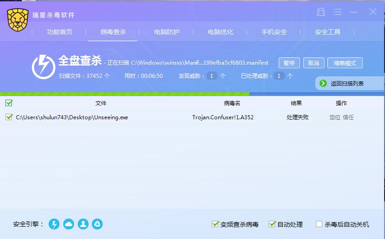Click the 全盘查杀 title text
This screenshot has height=239, width=385.
pyautogui.click(x=80, y=61)
